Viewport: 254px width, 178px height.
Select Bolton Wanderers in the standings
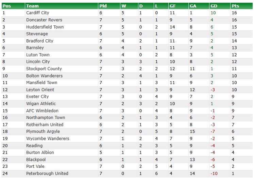[x=45, y=76]
